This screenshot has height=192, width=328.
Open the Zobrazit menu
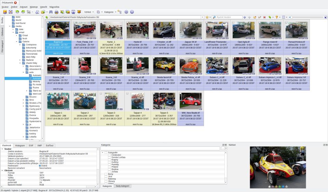(24, 7)
